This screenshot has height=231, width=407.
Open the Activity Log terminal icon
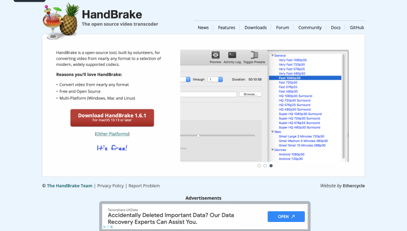click(x=232, y=55)
